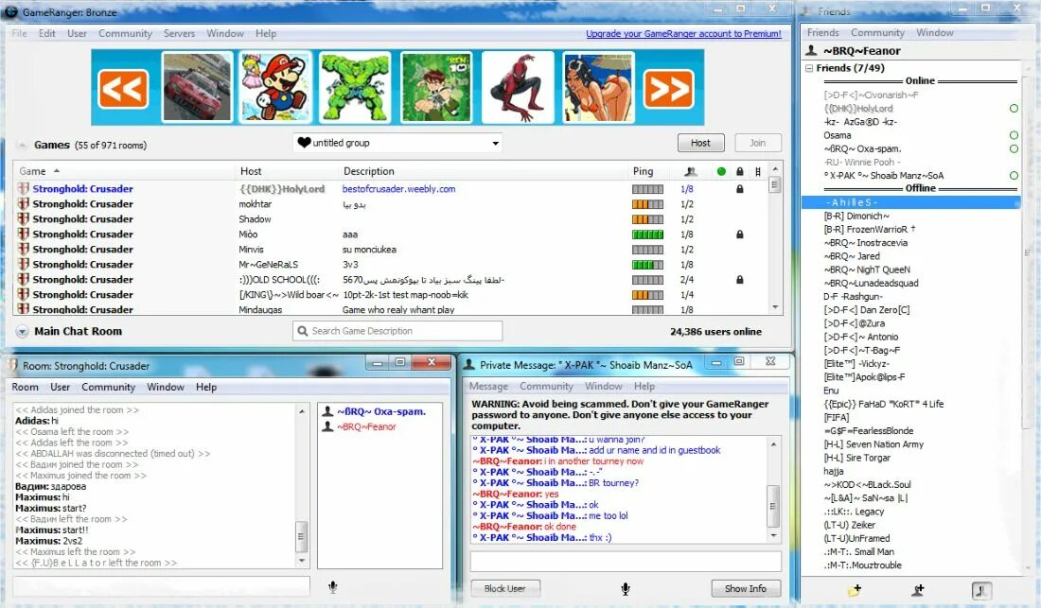
Task: Click the Search Game Description field
Action: [x=397, y=331]
